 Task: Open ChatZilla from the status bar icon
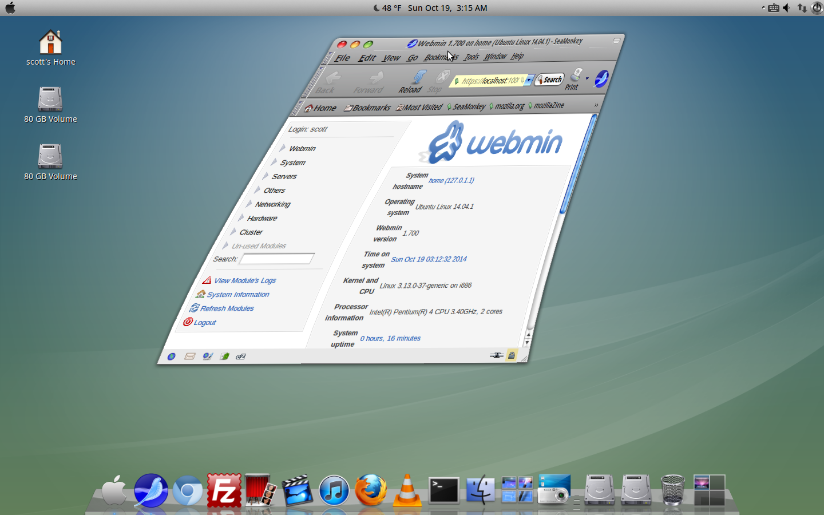click(x=241, y=356)
